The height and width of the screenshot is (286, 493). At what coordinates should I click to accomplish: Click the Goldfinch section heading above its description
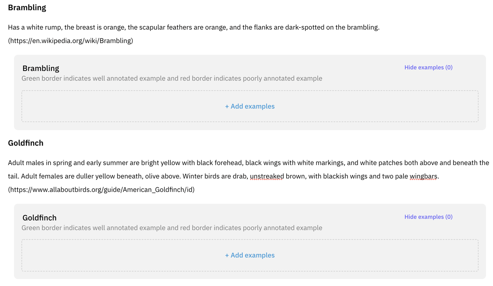pyautogui.click(x=26, y=143)
